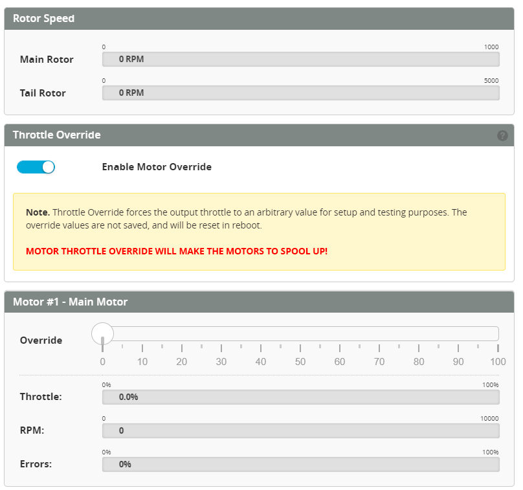Image resolution: width=523 pixels, height=490 pixels.
Task: Click the Throttle Override help question mark icon
Action: [x=502, y=135]
